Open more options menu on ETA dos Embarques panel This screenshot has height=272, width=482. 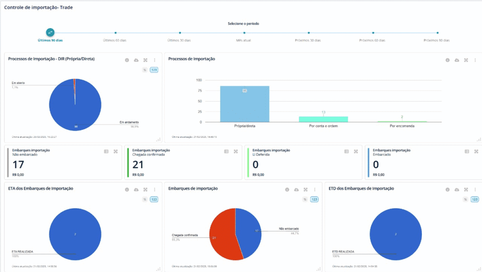(x=154, y=190)
